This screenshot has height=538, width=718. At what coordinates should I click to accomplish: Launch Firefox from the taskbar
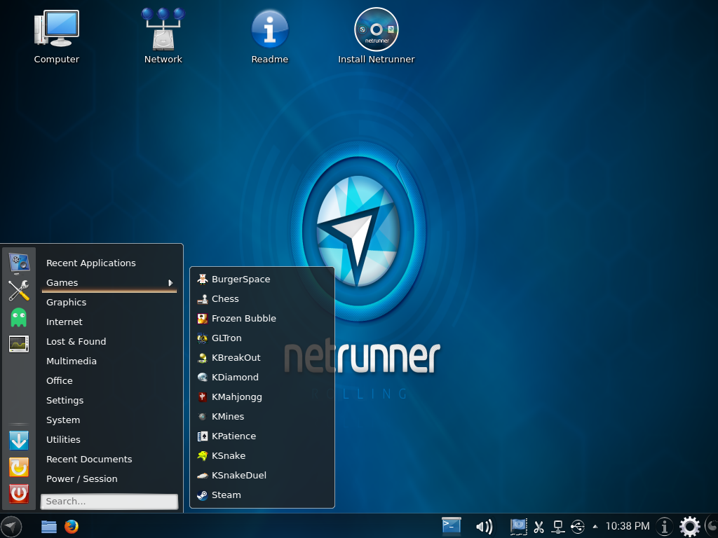tap(72, 527)
